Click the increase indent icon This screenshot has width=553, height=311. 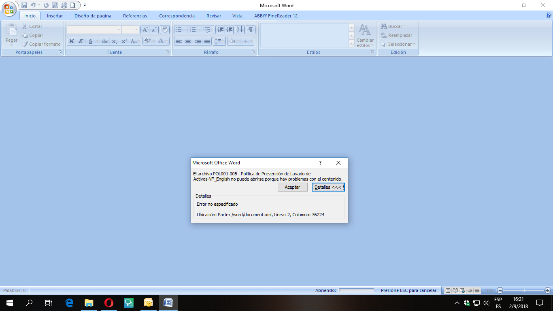(230, 30)
